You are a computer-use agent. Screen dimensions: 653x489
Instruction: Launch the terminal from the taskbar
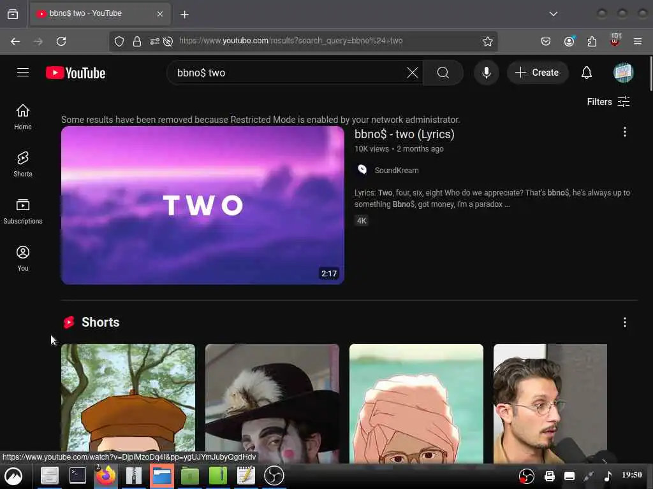[x=77, y=476]
